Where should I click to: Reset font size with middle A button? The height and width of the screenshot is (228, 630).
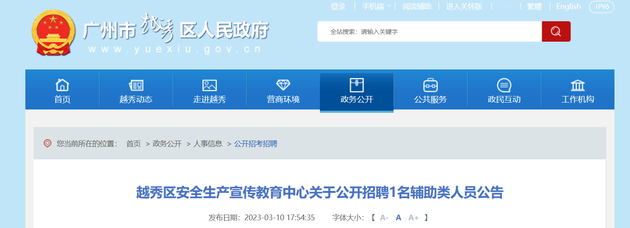398,217
